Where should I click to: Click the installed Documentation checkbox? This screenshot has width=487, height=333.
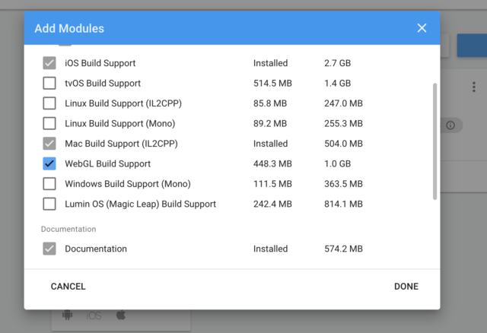(x=49, y=249)
